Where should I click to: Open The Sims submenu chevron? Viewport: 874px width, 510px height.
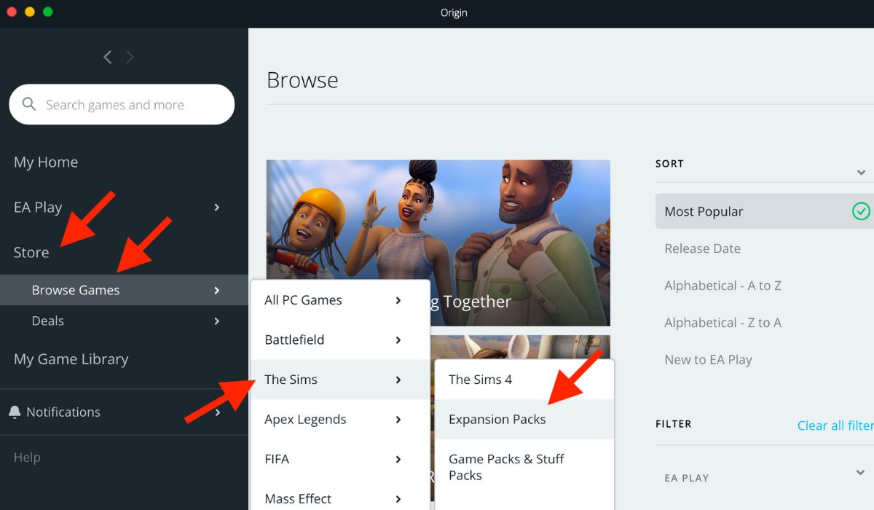pyautogui.click(x=398, y=380)
